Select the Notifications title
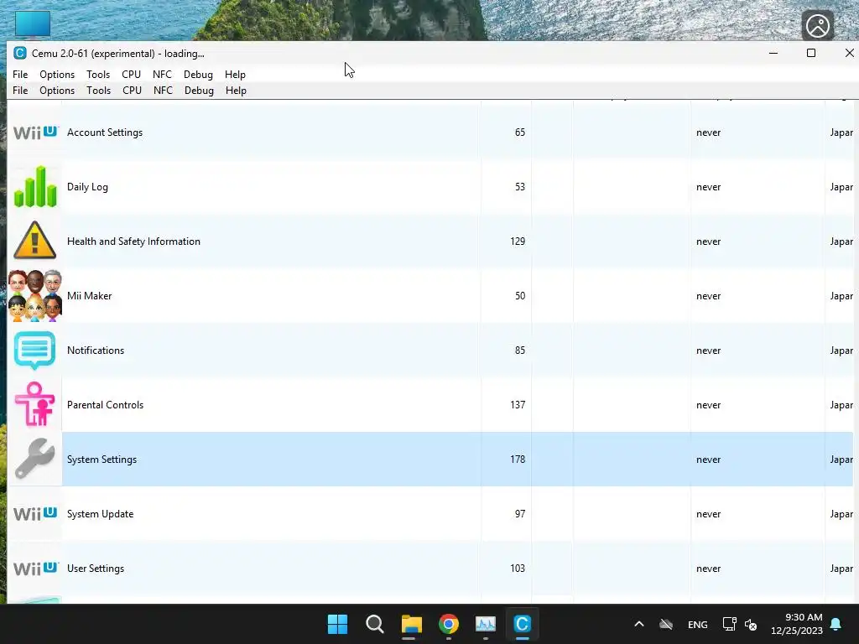859x644 pixels. [96, 351]
